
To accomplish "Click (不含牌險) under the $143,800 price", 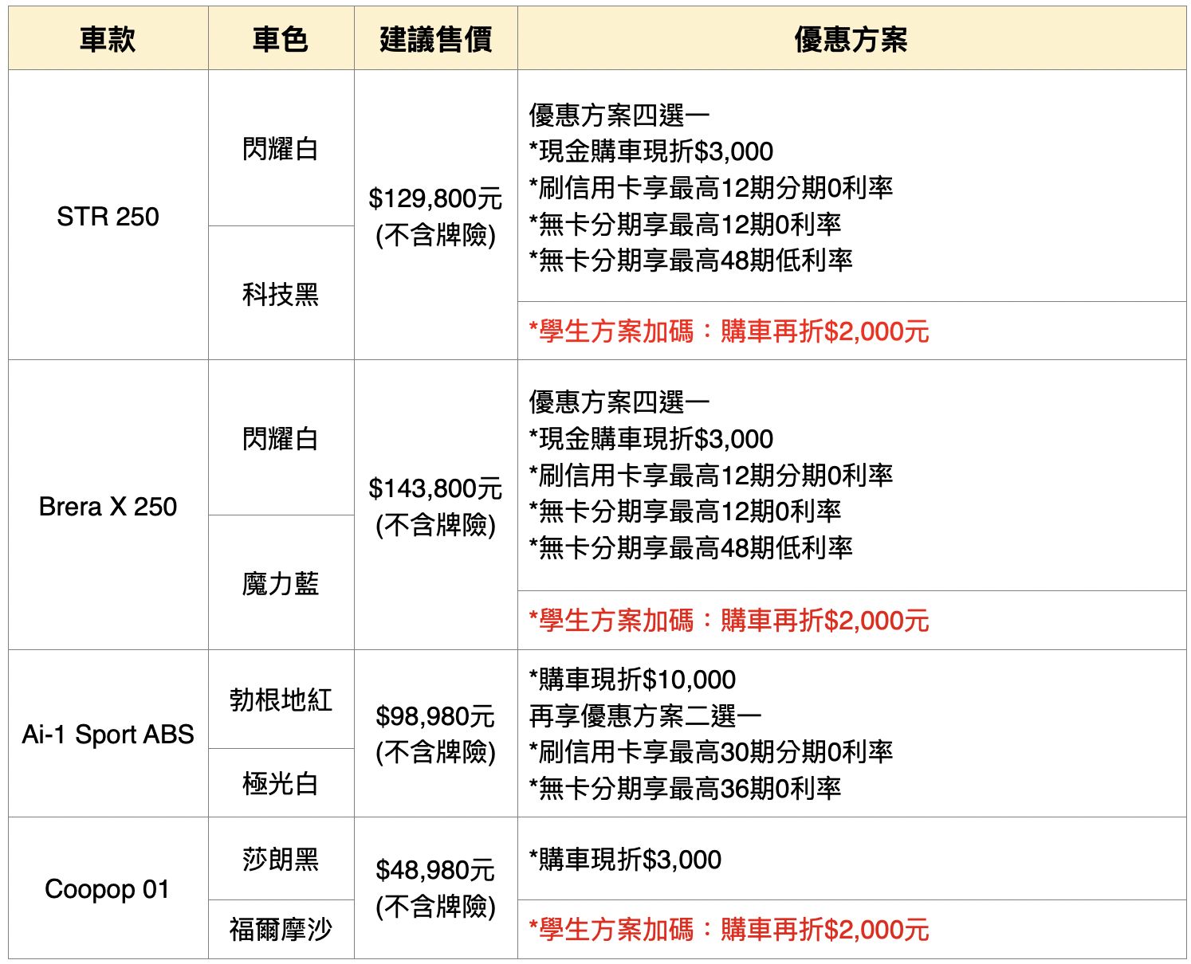I will tap(435, 525).
